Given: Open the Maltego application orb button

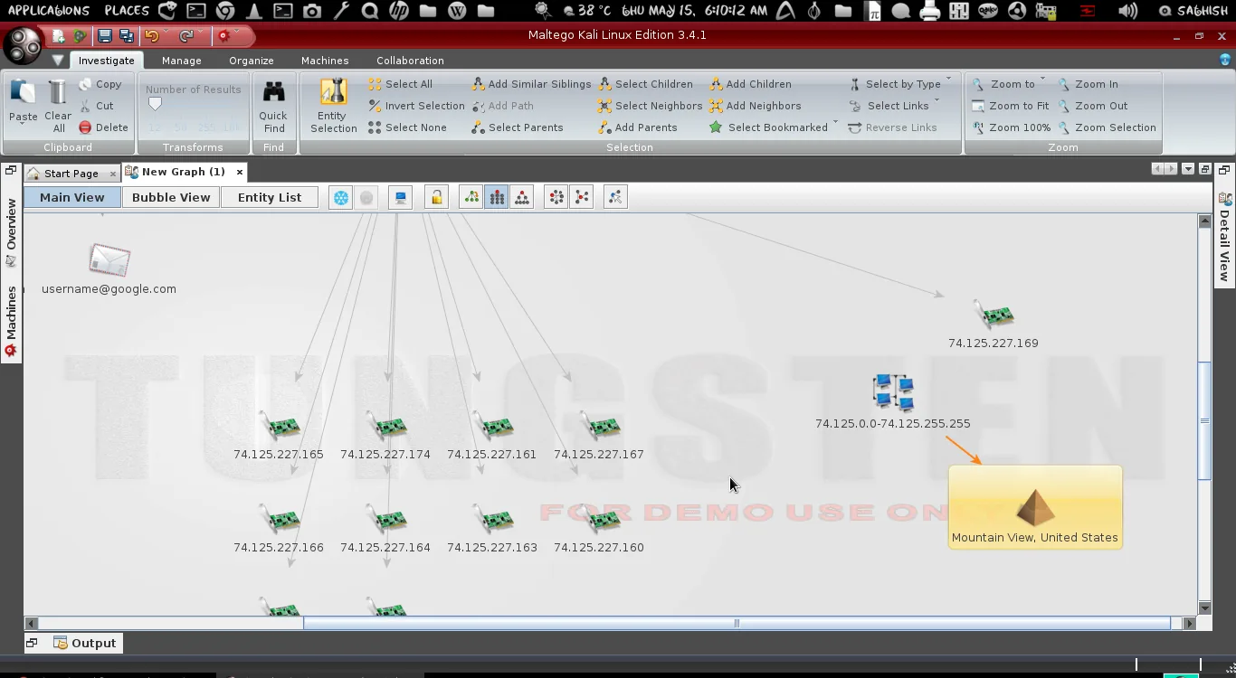Looking at the screenshot, I should (x=22, y=45).
